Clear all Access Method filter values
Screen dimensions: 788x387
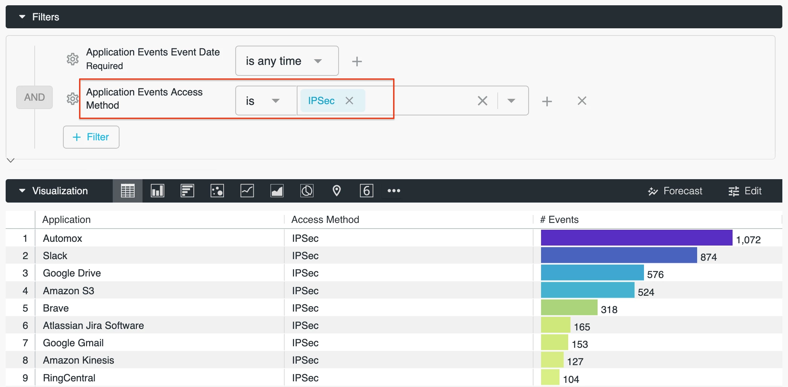click(483, 101)
